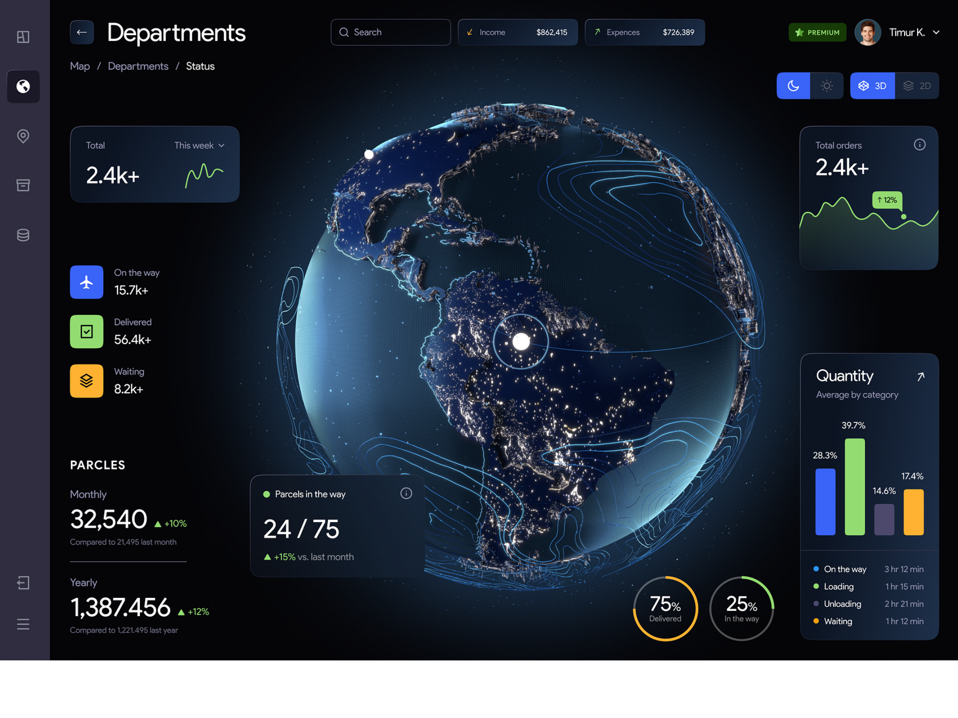Expand the Timur K. profile menu

(914, 32)
